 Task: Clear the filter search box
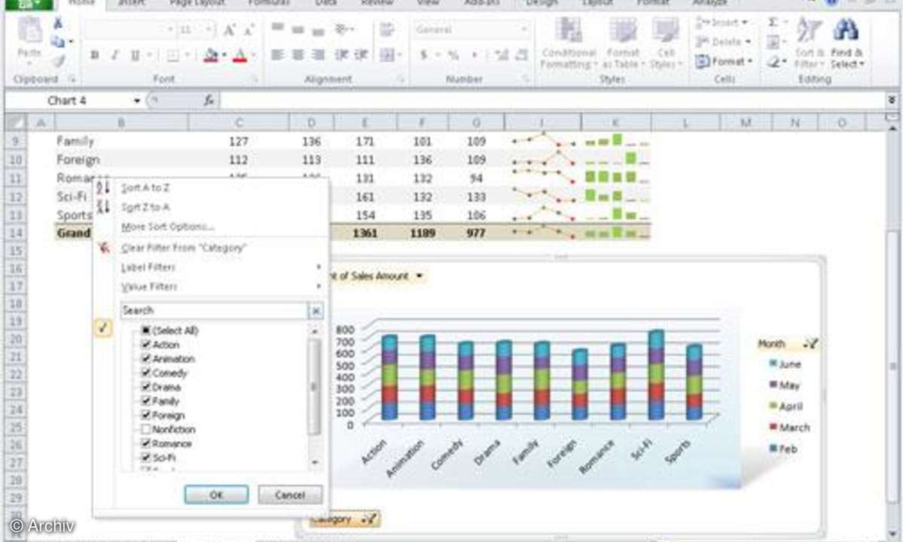pos(316,312)
